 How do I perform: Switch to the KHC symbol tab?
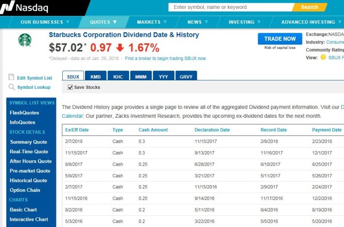coord(118,76)
